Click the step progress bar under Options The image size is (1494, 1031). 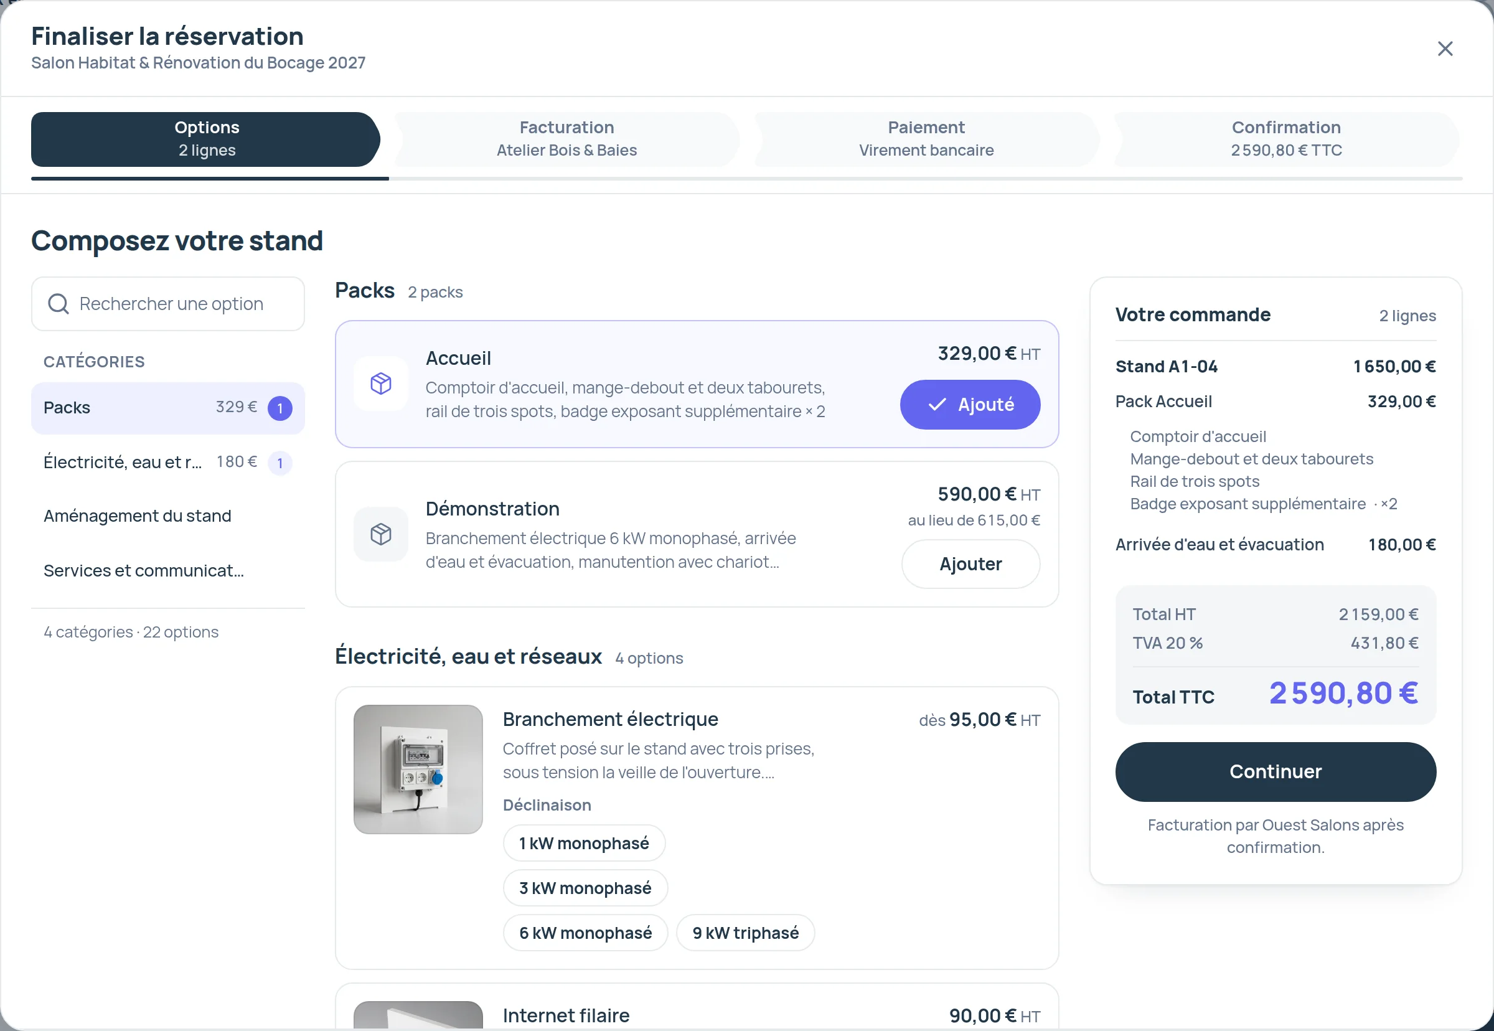pos(210,179)
